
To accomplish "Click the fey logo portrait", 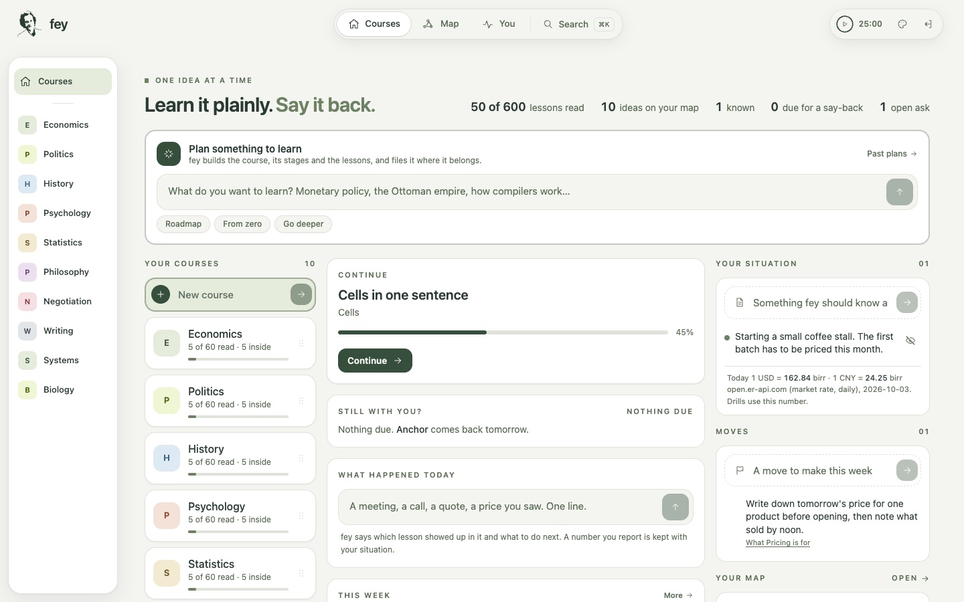I will [29, 24].
